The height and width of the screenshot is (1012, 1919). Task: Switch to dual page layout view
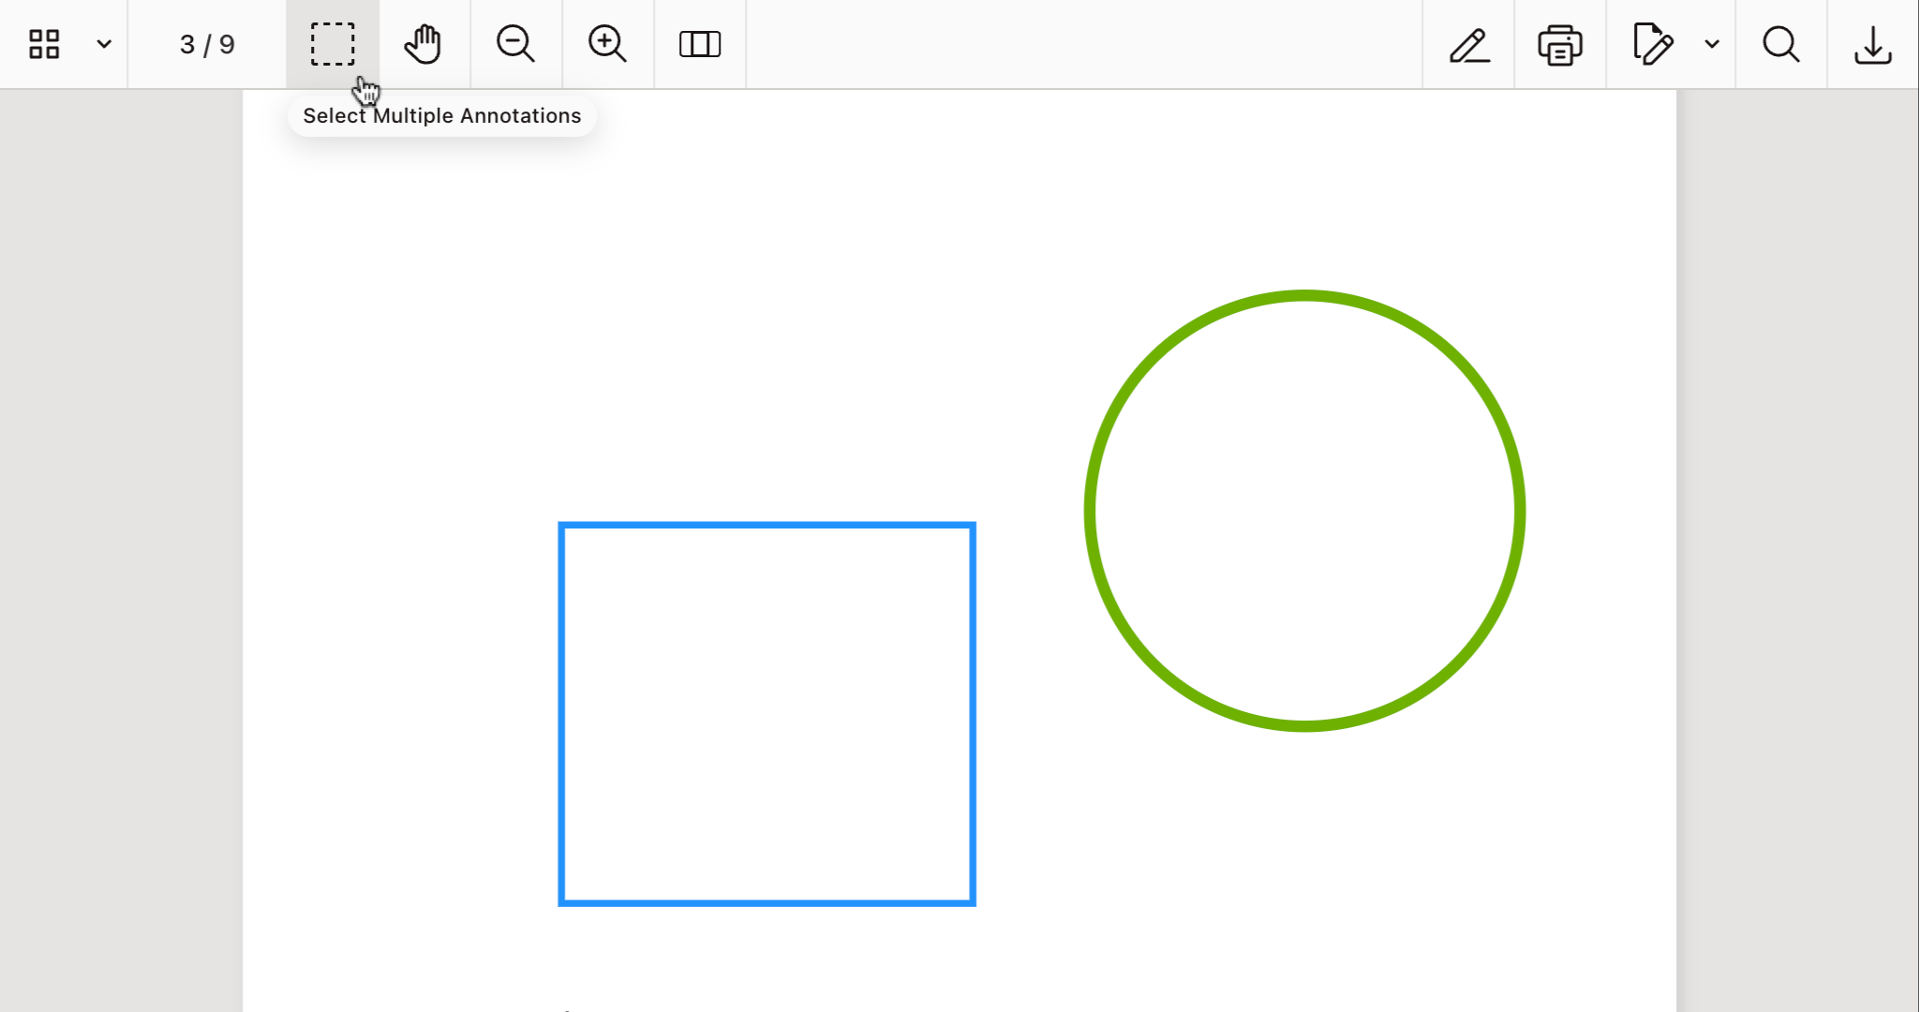point(699,43)
